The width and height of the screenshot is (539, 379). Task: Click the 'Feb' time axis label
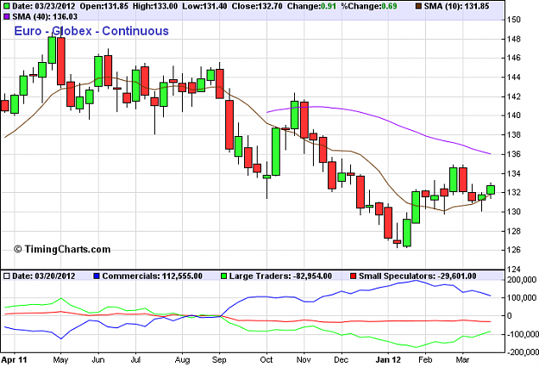[x=425, y=360]
